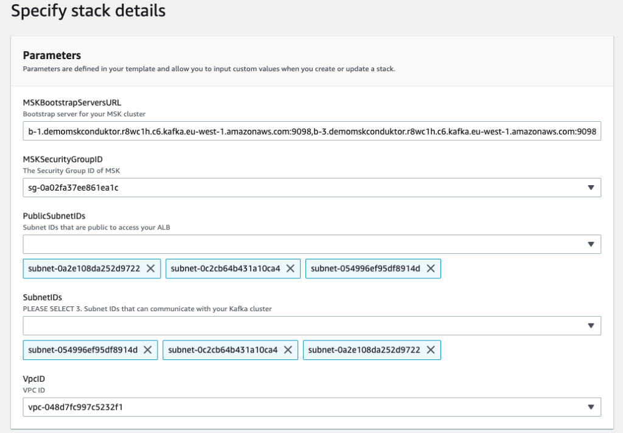Select the subnet-0a2e108da252d9722 chip text in PublicSubnetIDs

[x=84, y=269]
